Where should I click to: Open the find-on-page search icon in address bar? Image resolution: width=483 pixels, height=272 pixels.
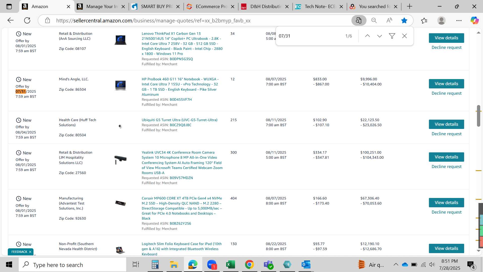pyautogui.click(x=359, y=20)
